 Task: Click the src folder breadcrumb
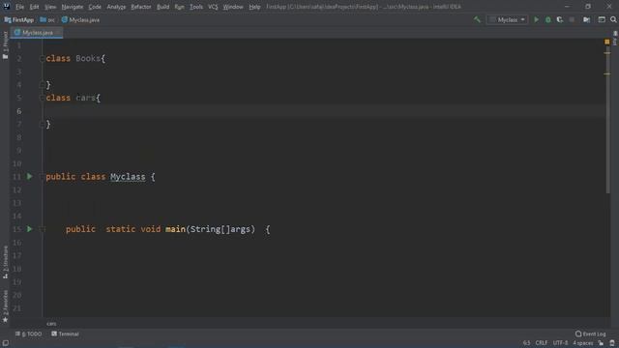(x=47, y=19)
